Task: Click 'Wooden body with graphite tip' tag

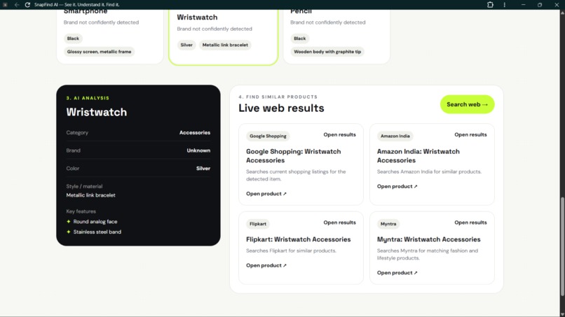Action: [x=327, y=52]
